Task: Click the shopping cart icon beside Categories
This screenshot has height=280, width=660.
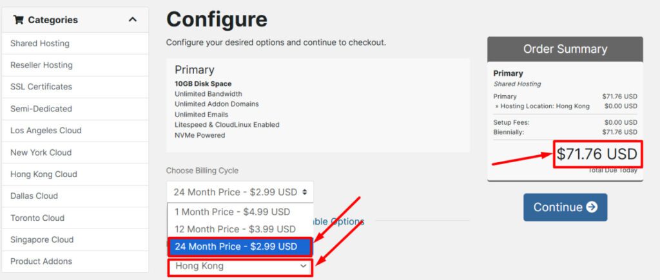Action: point(18,20)
